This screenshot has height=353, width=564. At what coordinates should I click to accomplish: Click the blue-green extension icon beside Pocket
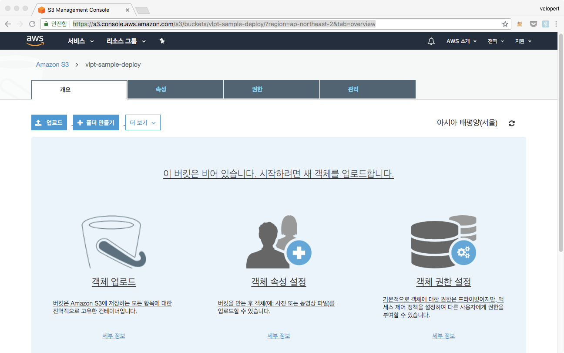click(545, 24)
